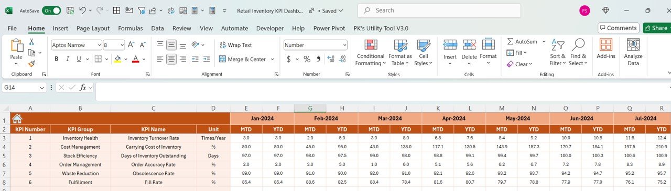Click the Insert cells icon
The image size is (671, 191).
(450, 45)
